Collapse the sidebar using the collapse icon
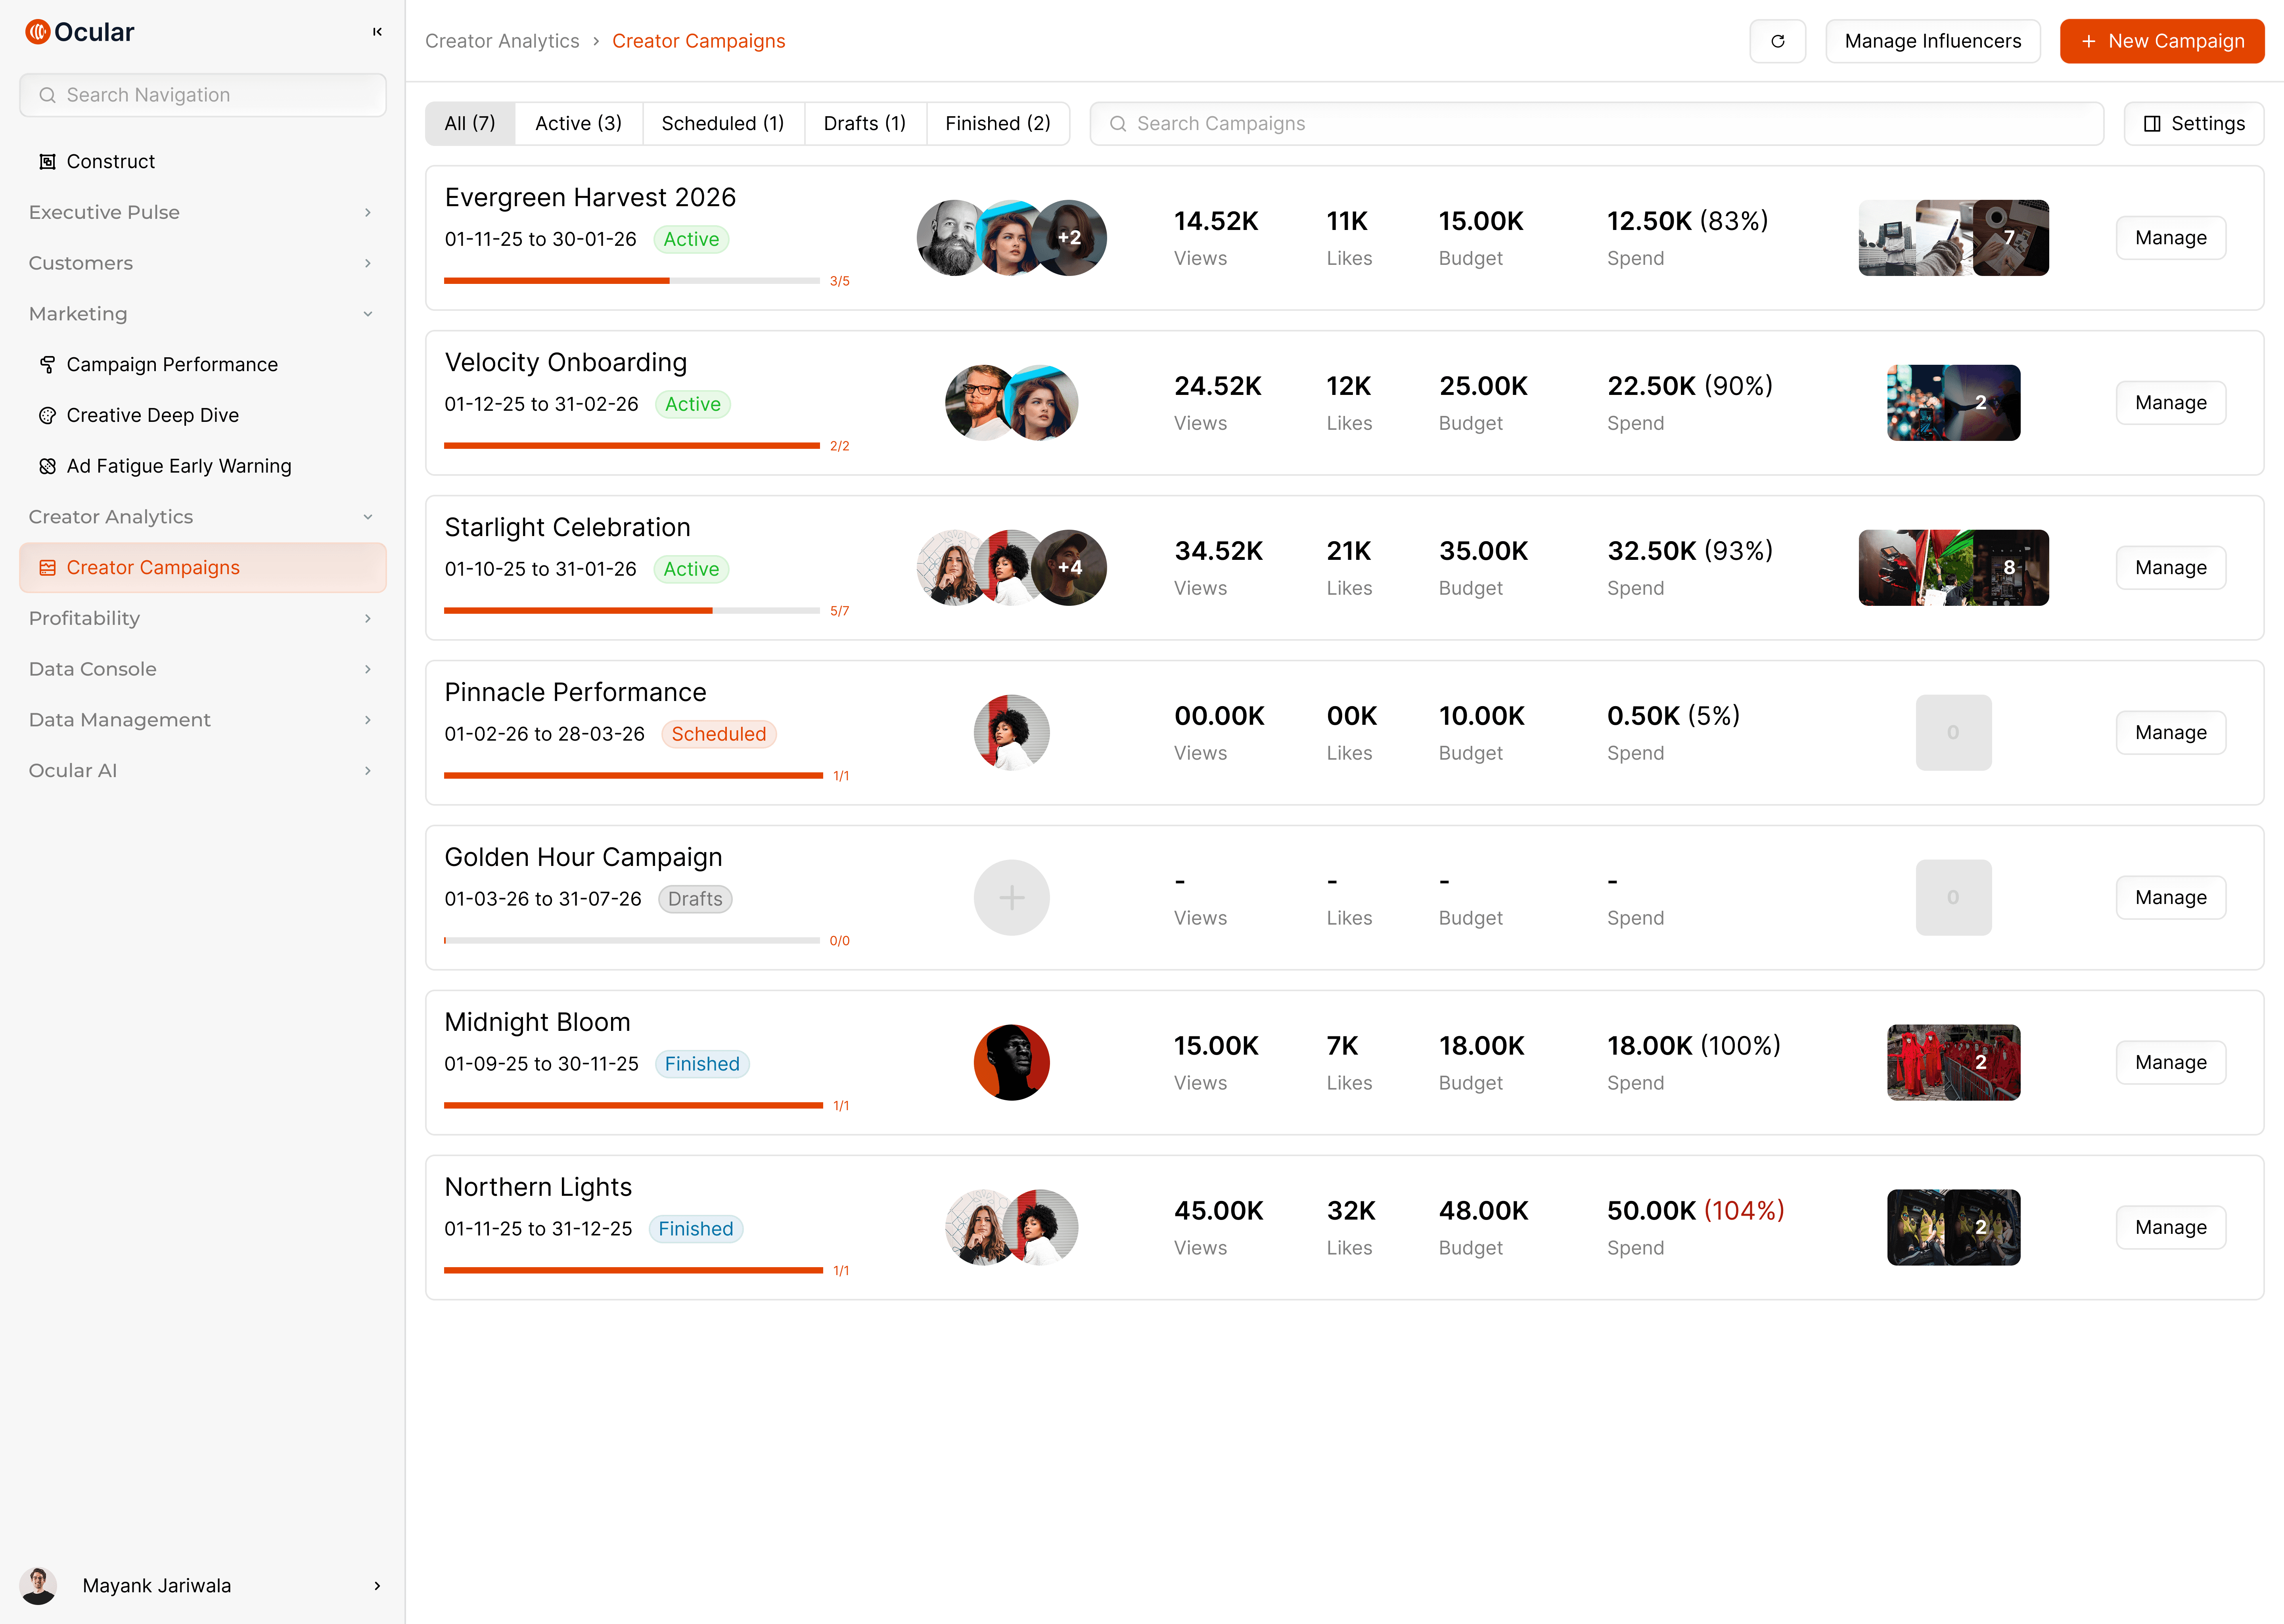 click(x=377, y=32)
